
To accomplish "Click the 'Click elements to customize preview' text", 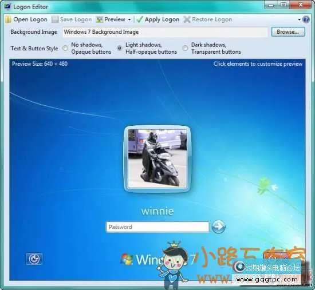I will pyautogui.click(x=258, y=64).
